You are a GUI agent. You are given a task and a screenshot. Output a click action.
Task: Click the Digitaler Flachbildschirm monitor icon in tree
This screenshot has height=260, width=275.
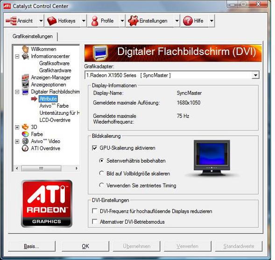(x=25, y=92)
